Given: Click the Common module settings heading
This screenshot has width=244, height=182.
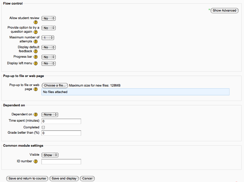Looking at the screenshot, I should click(23, 146).
